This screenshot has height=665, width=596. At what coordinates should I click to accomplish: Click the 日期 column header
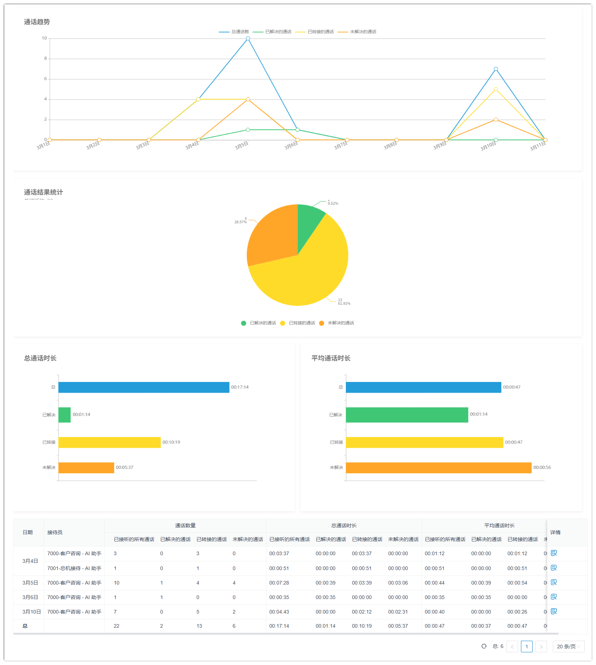click(28, 532)
